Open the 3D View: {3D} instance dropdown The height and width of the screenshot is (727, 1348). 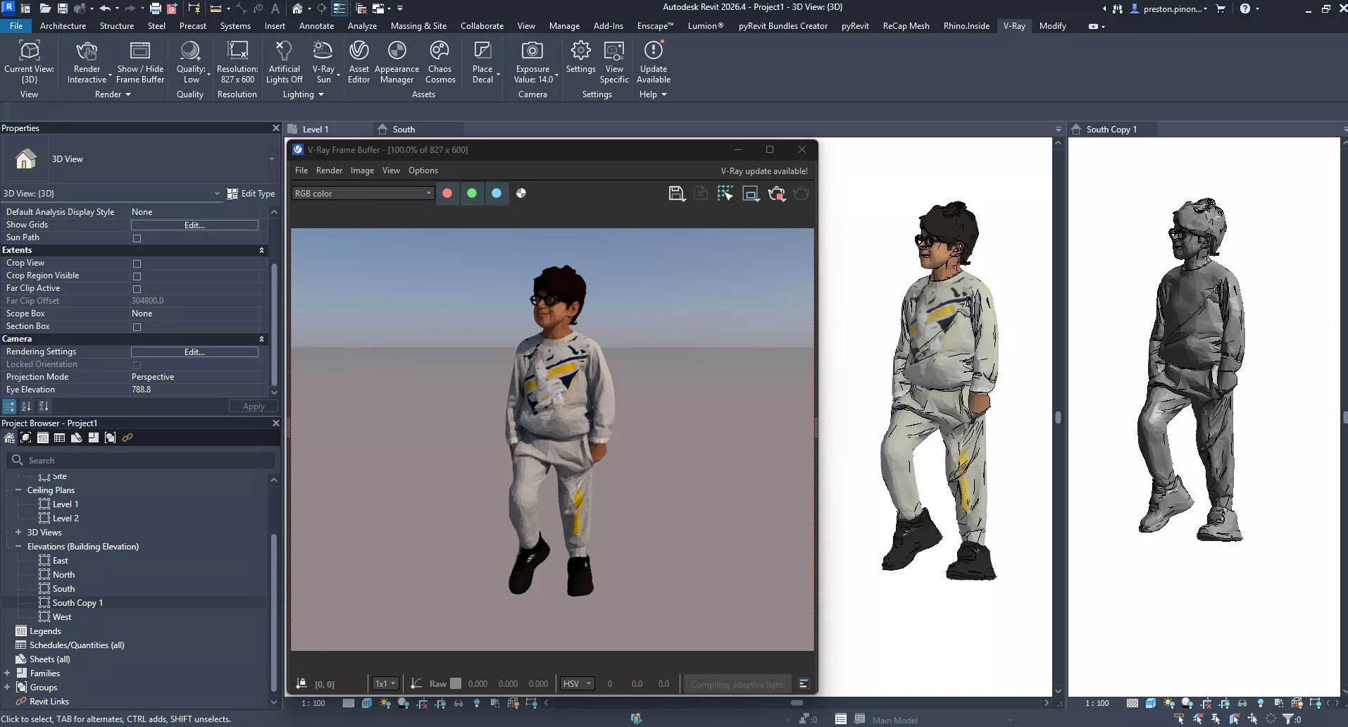click(111, 193)
